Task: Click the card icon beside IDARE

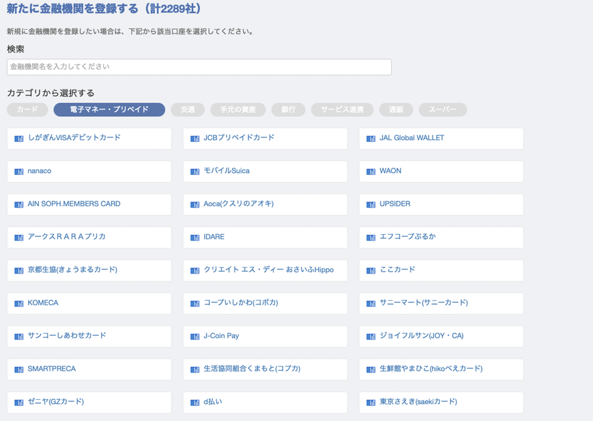Action: pos(195,238)
